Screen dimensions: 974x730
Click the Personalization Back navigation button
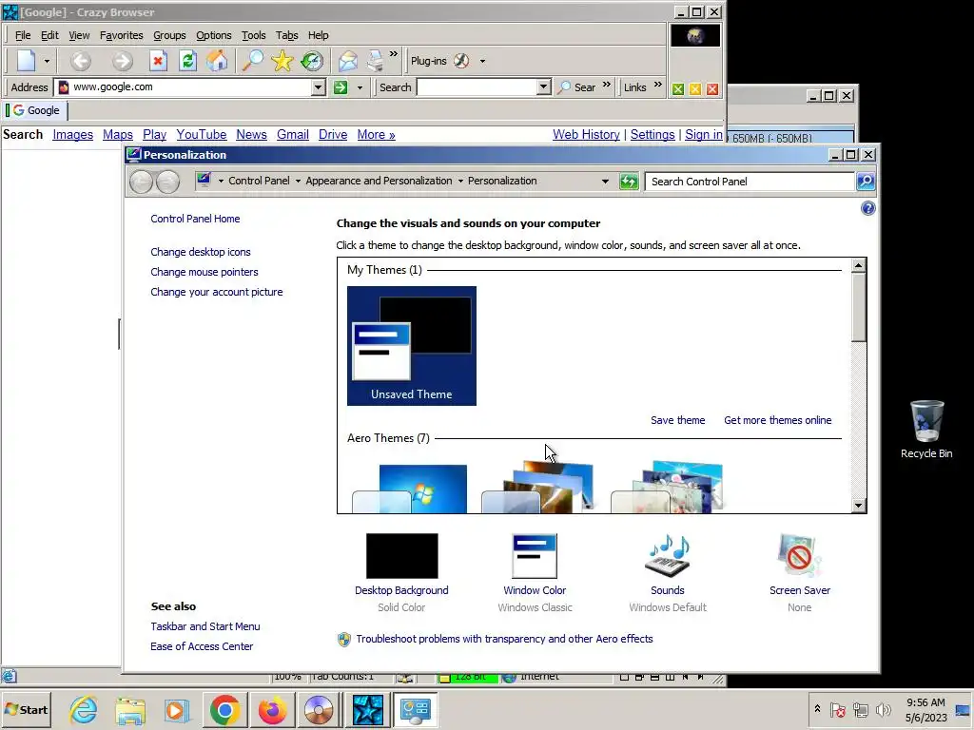[141, 182]
